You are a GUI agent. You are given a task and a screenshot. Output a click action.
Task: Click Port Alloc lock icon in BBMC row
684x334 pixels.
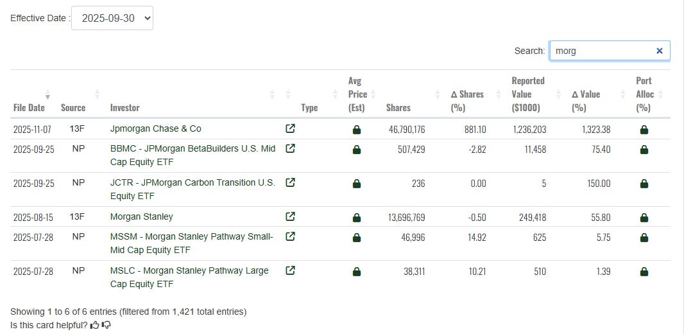pos(644,150)
